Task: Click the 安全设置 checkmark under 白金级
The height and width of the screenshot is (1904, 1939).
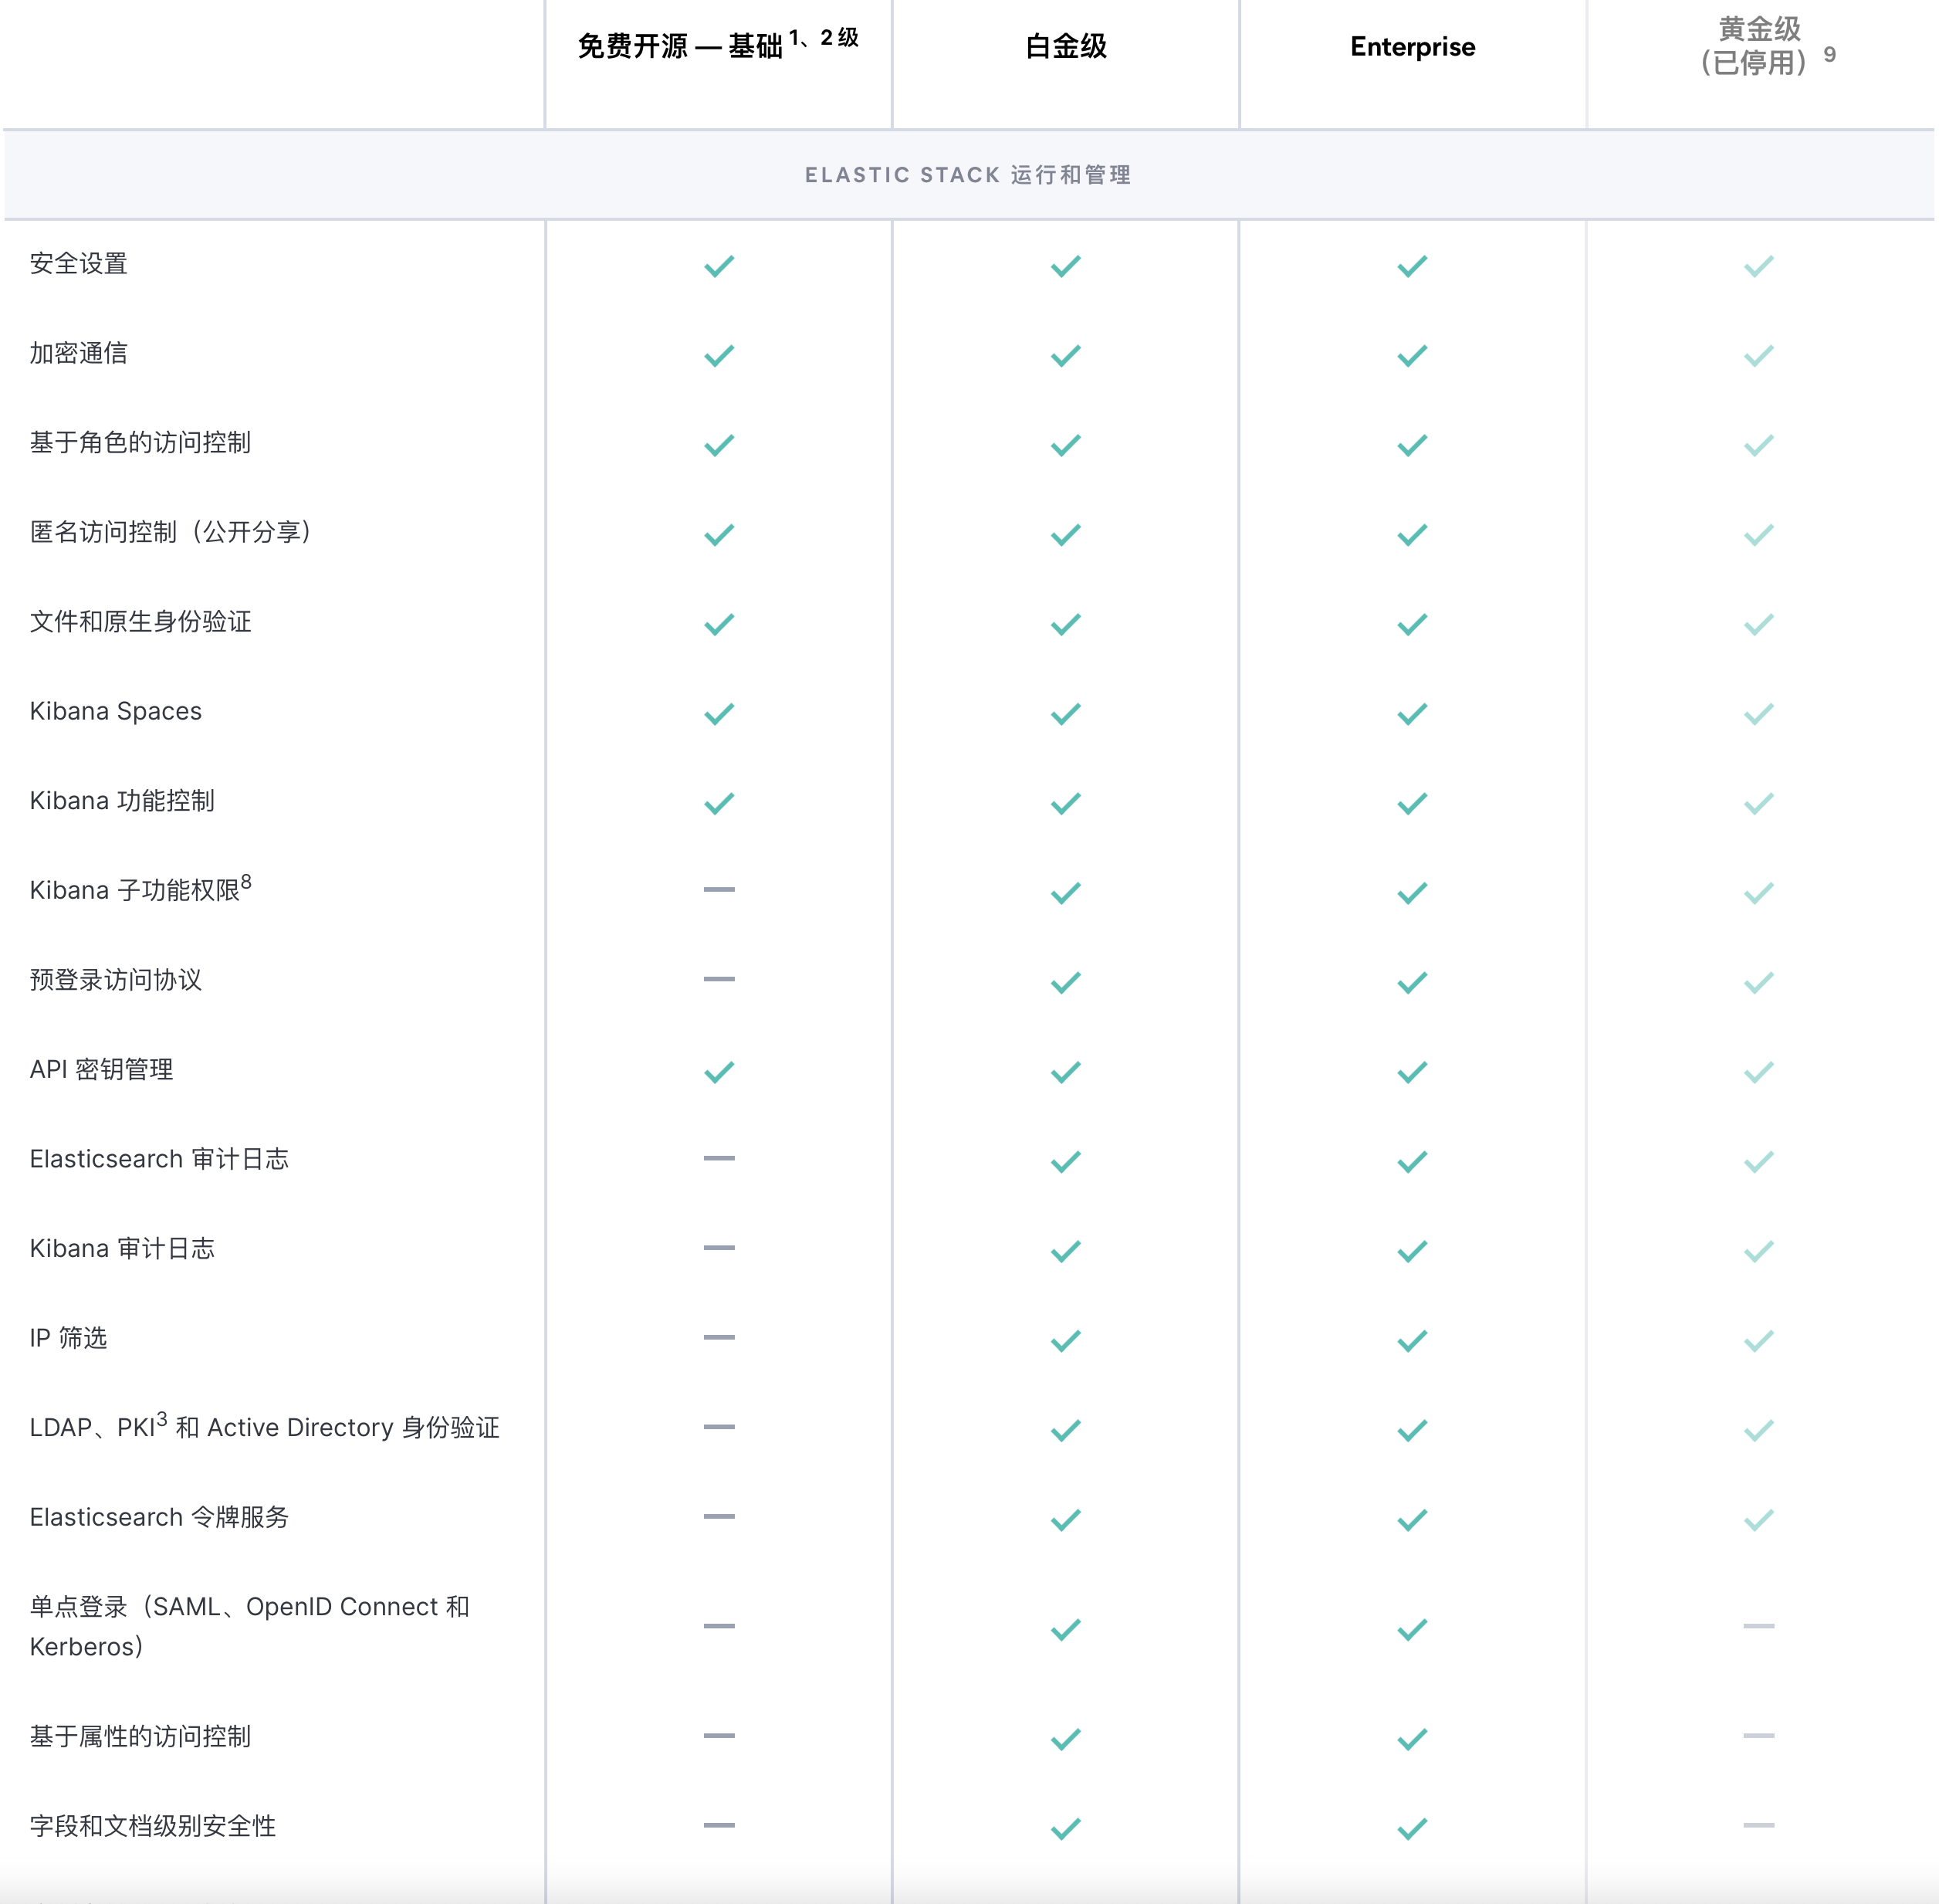Action: 1065,266
